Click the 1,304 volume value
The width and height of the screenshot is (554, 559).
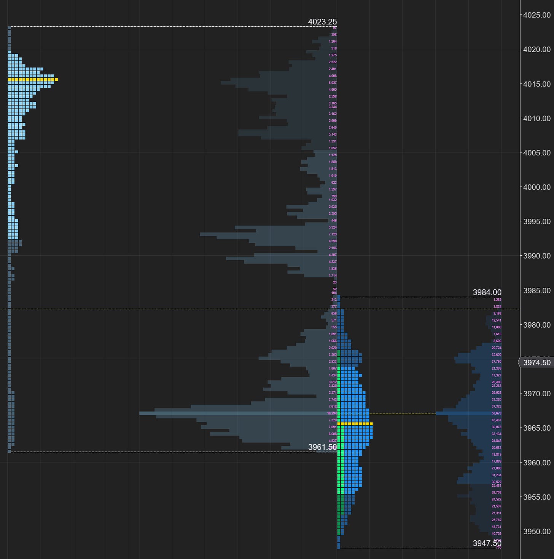333,42
